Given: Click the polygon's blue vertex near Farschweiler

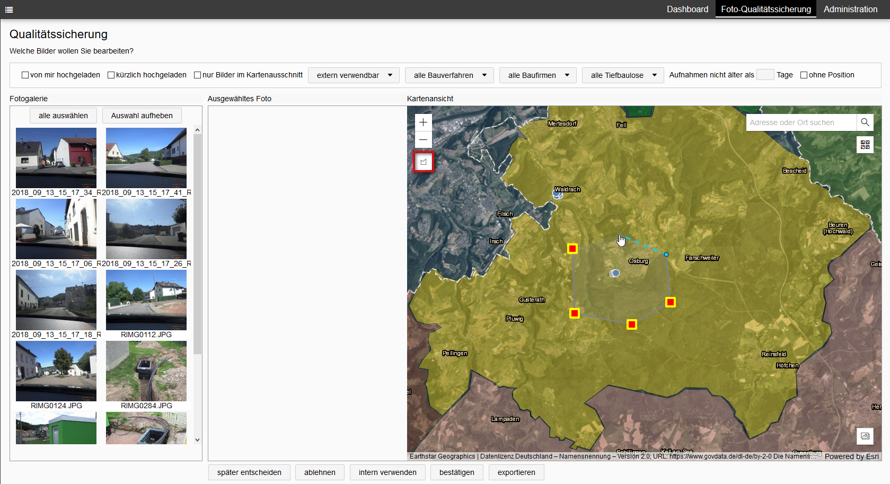Looking at the screenshot, I should pos(666,254).
